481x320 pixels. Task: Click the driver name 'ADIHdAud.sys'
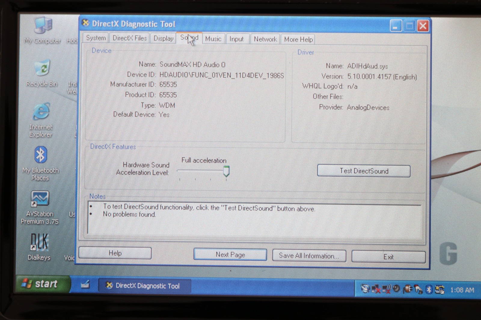(367, 66)
